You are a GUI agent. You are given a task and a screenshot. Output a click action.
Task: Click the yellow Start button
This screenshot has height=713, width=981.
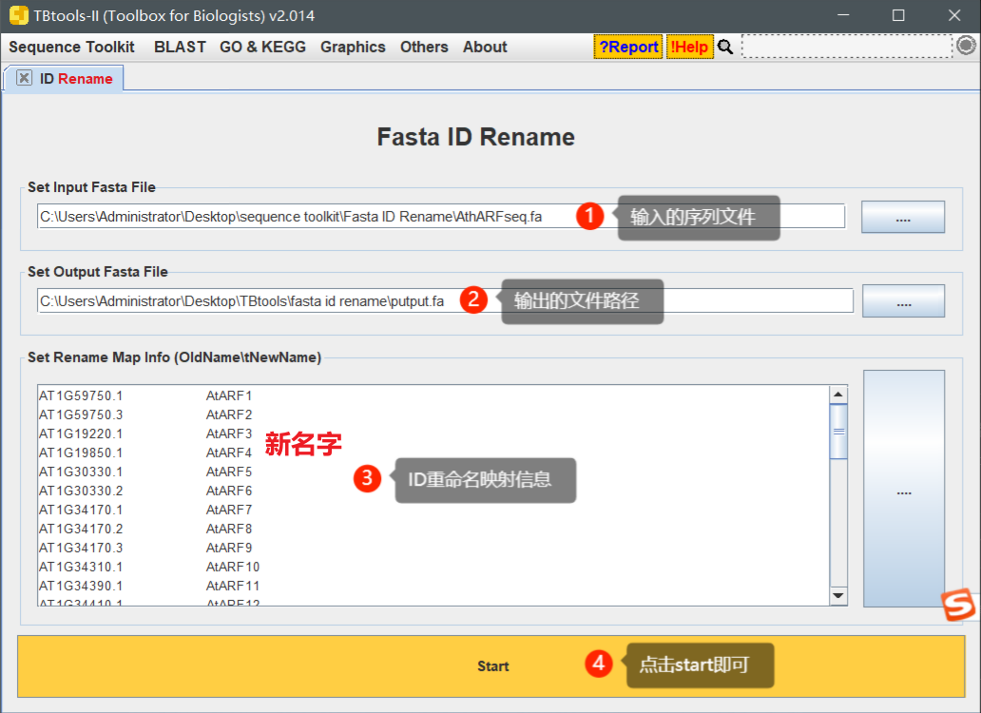coord(491,666)
